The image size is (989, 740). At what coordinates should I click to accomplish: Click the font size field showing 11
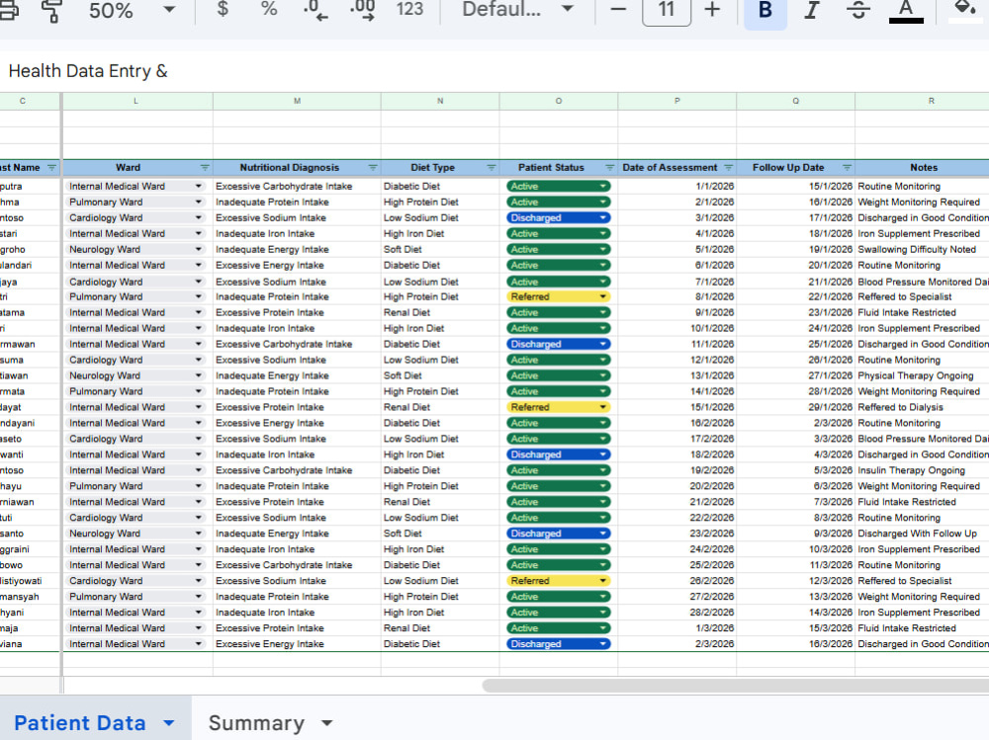coord(666,10)
